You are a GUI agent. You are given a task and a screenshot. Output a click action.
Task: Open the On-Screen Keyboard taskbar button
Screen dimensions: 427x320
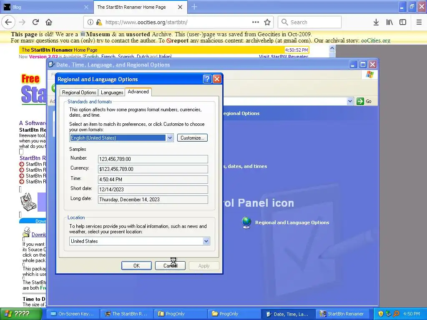[x=72, y=314]
